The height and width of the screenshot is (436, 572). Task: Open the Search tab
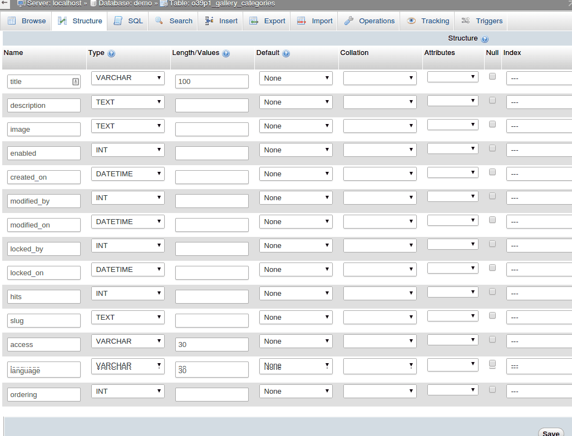pyautogui.click(x=173, y=21)
